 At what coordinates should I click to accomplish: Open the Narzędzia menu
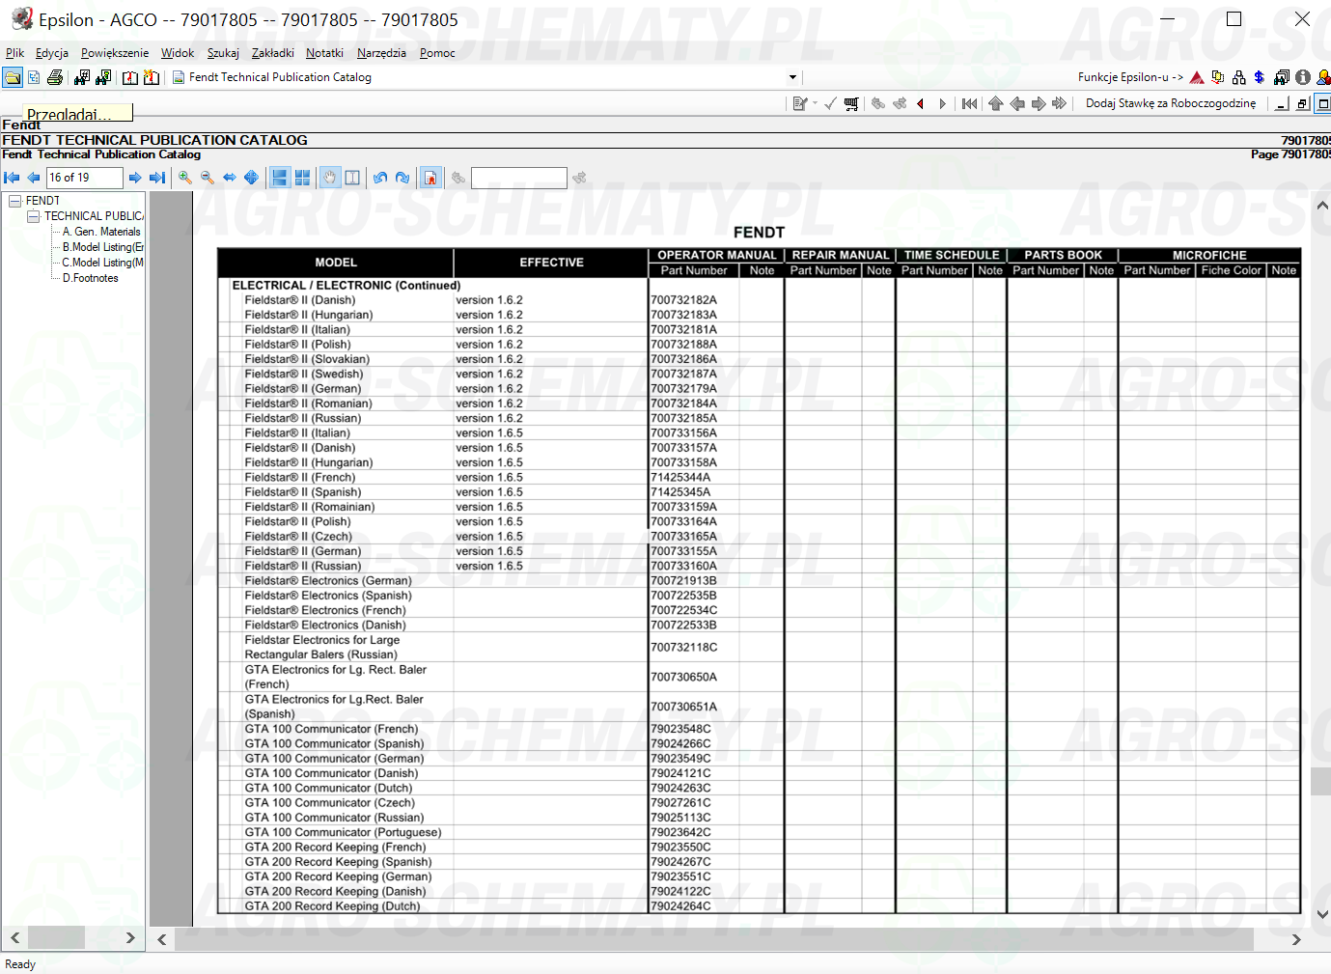(x=381, y=53)
